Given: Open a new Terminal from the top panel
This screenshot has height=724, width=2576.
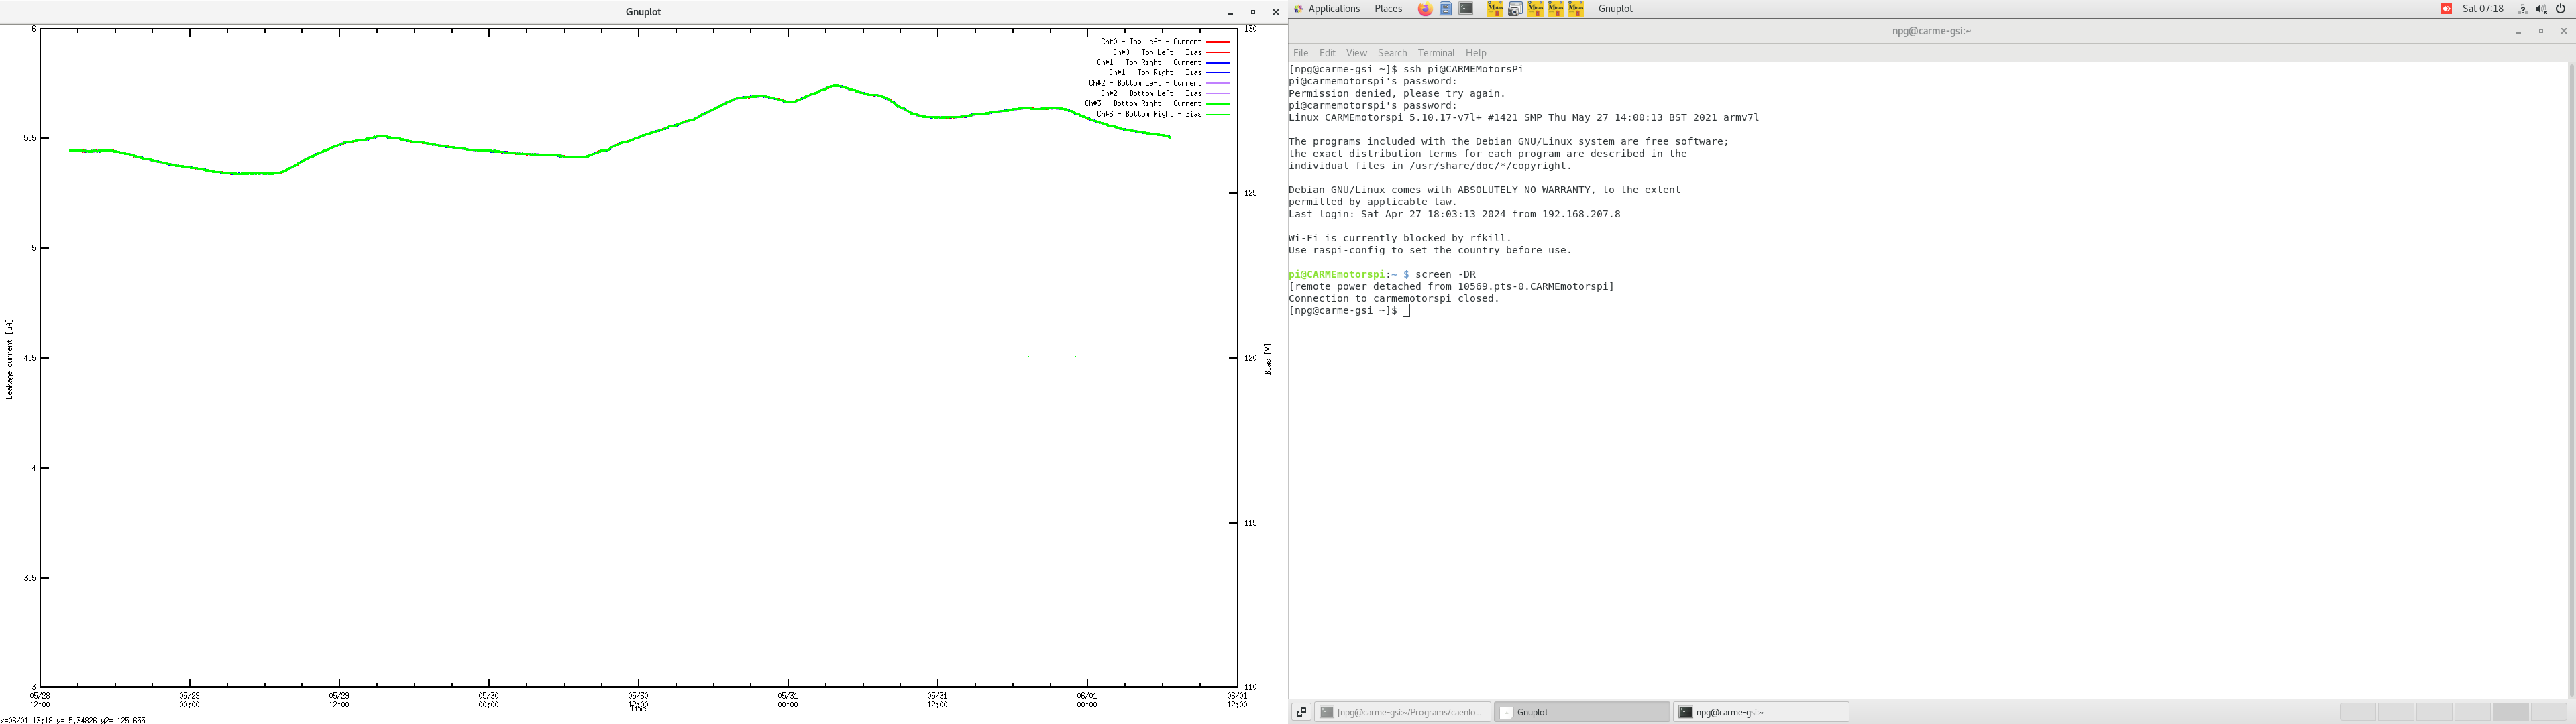Looking at the screenshot, I should click(1466, 8).
